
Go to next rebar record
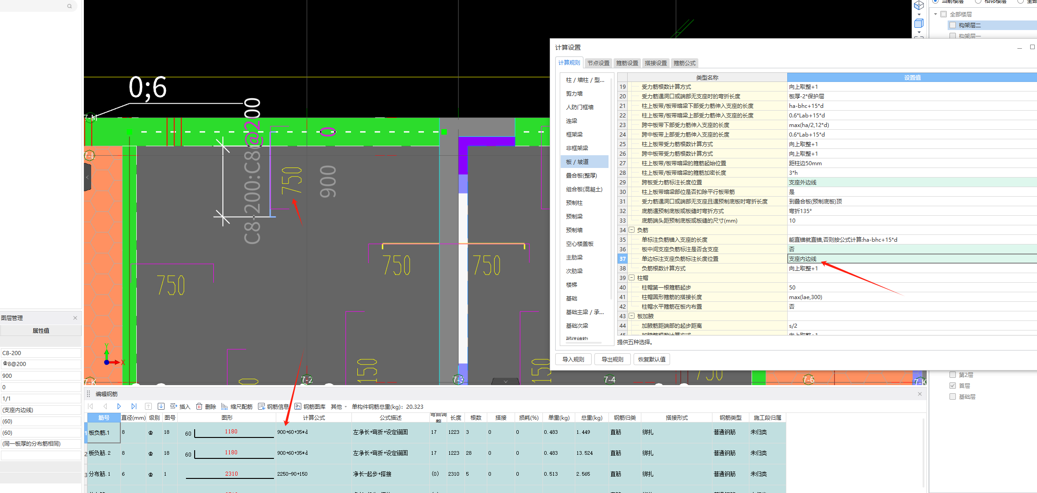point(119,407)
